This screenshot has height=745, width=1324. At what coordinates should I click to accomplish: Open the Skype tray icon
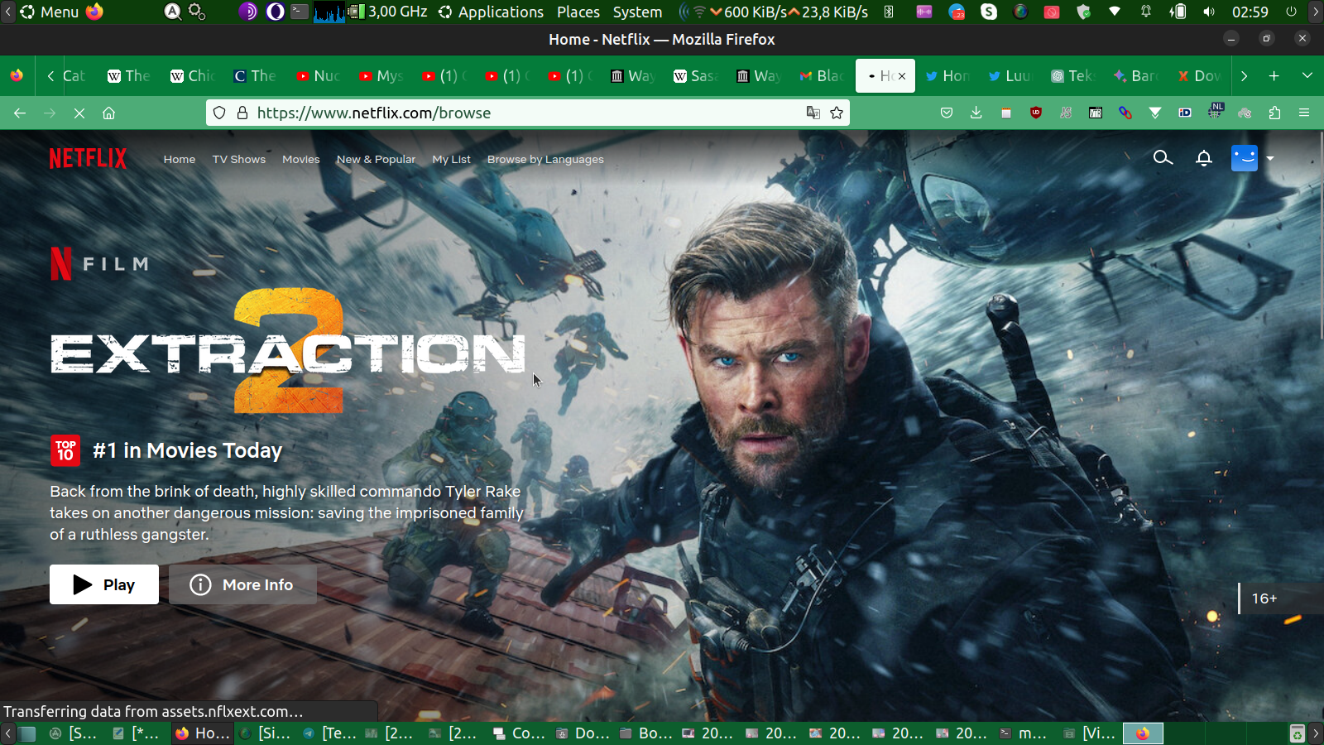click(989, 12)
